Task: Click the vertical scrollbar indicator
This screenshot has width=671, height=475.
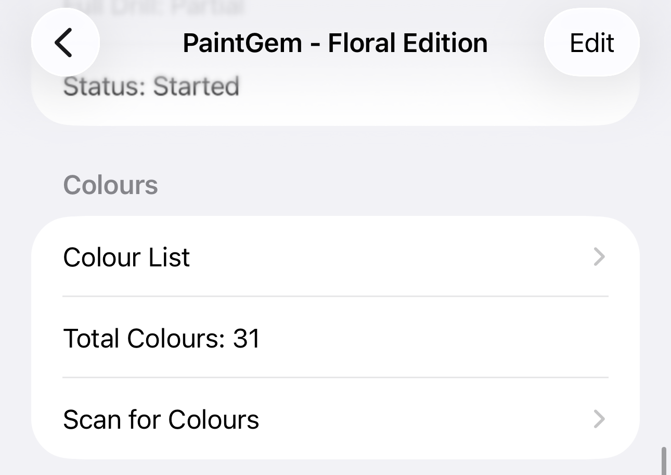Action: (664, 460)
